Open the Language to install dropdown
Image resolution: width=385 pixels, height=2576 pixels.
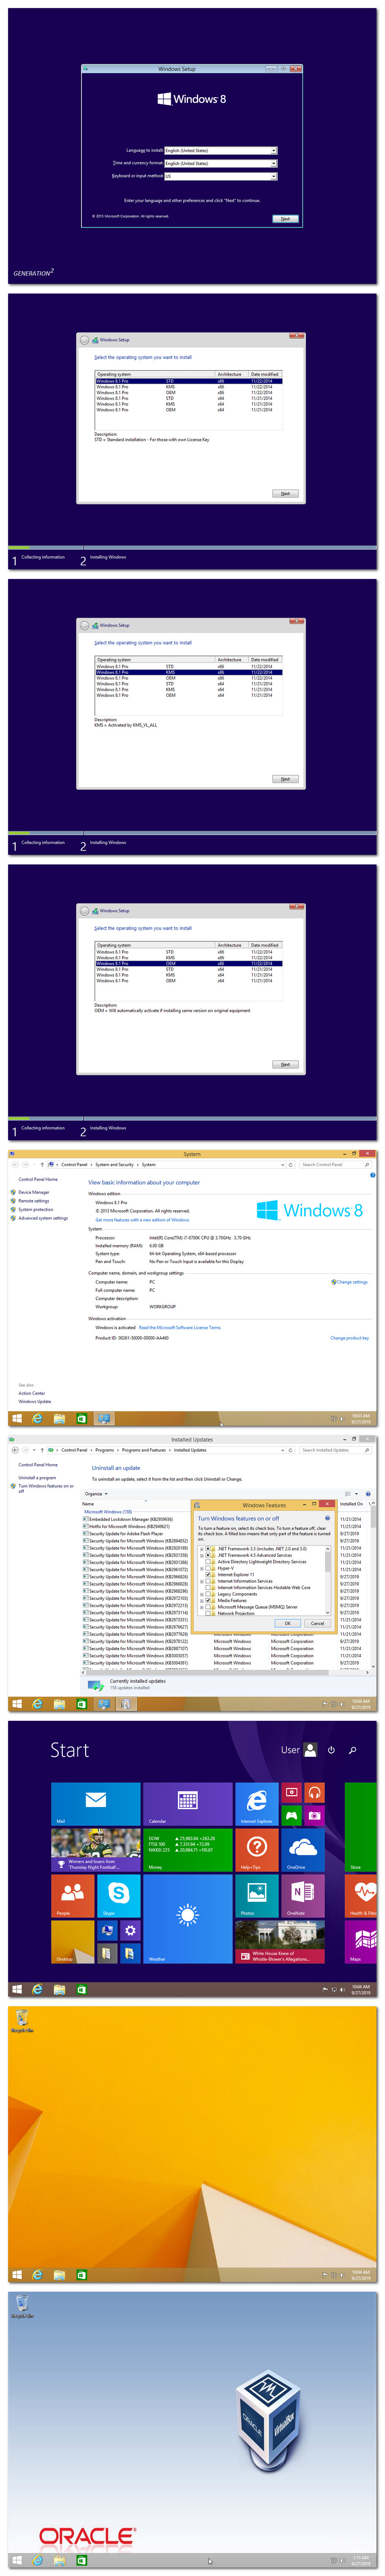(221, 151)
